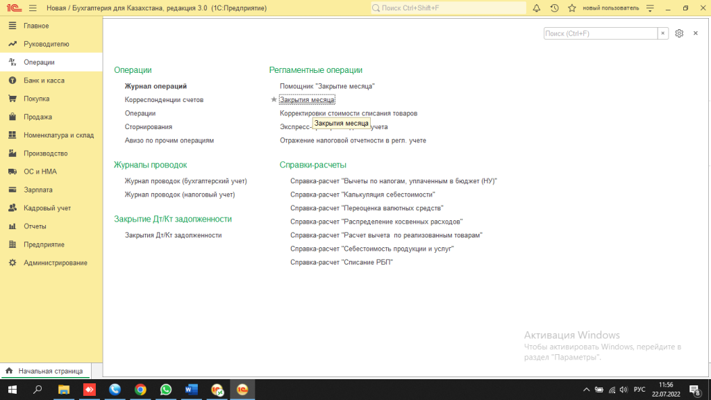Switch input language via РУС indicator
Image resolution: width=711 pixels, height=400 pixels.
tap(639, 390)
